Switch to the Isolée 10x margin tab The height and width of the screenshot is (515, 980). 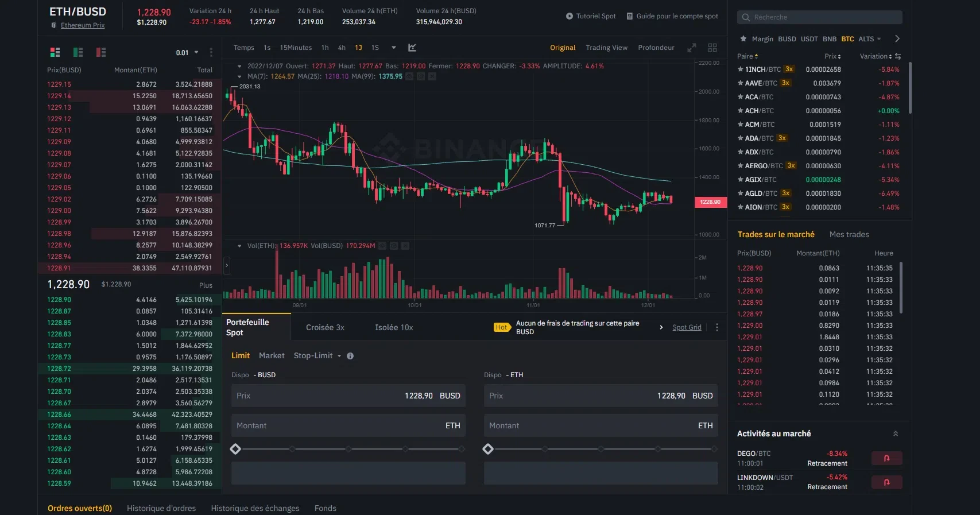[x=394, y=327]
